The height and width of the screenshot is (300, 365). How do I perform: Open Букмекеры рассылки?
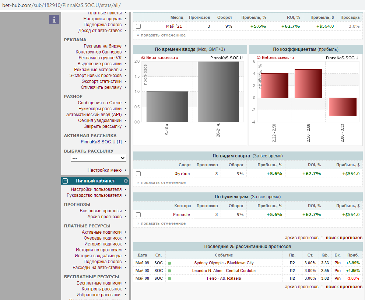pos(100,109)
